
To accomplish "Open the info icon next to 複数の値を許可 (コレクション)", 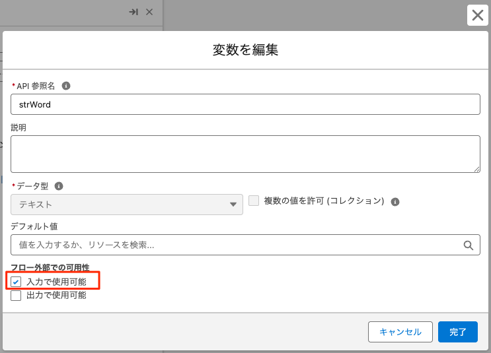I will (395, 201).
